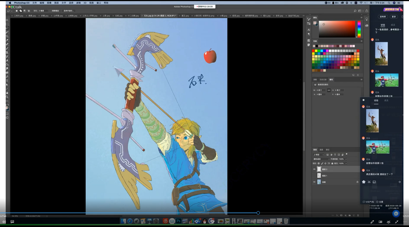409x227 pixels.
Task: Click the foreground color swatch in toolbar
Action: (x=6, y=107)
